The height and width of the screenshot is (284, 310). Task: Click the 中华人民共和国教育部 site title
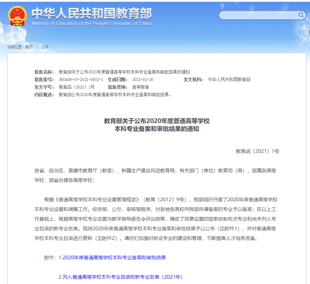coord(92,13)
